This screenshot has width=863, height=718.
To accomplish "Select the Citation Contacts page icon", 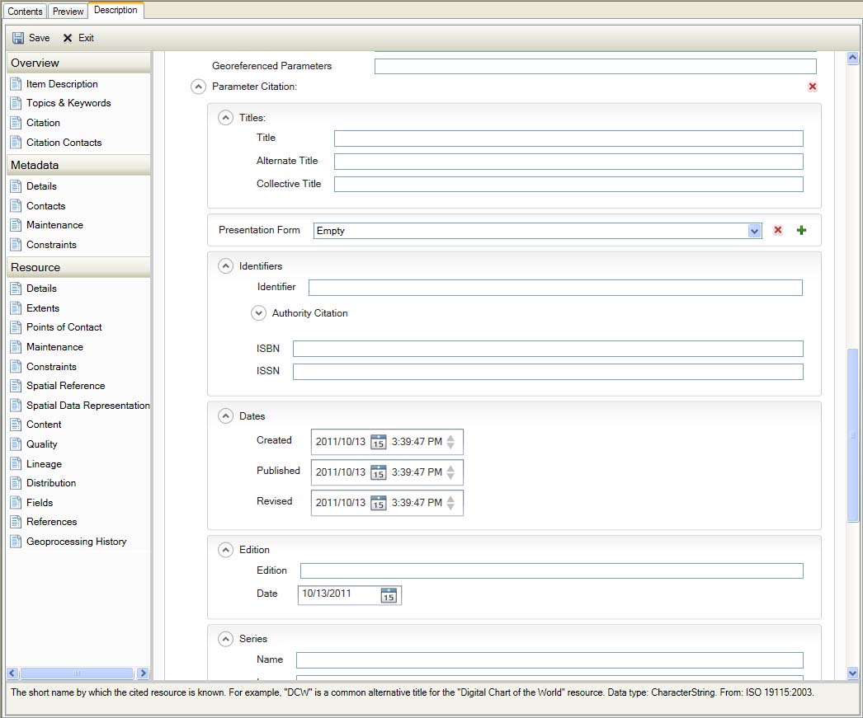I will 17,142.
